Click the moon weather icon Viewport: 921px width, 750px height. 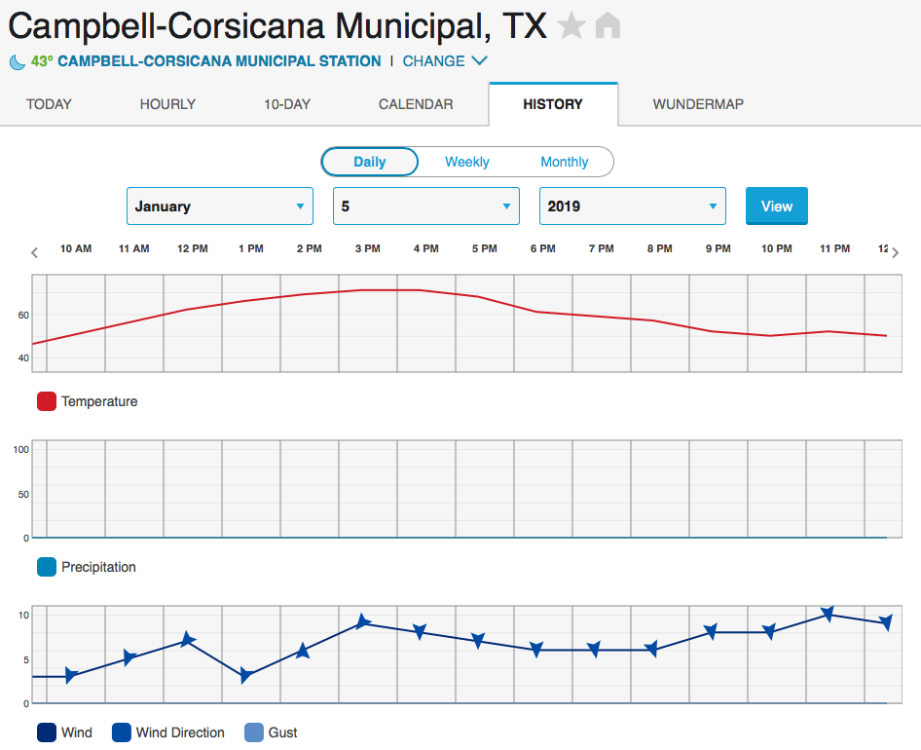[x=18, y=61]
